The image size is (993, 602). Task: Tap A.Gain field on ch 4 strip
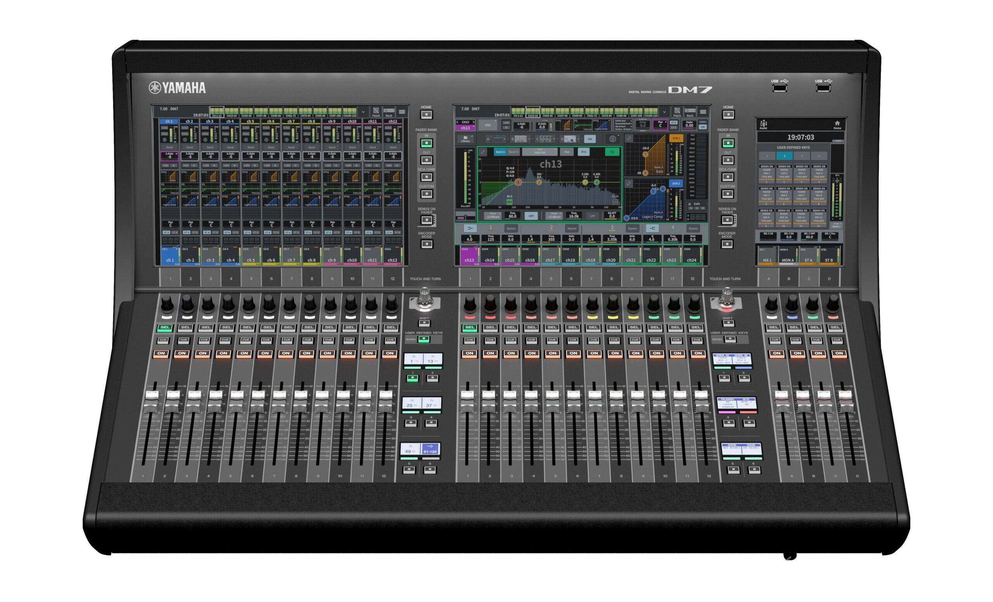(x=230, y=156)
